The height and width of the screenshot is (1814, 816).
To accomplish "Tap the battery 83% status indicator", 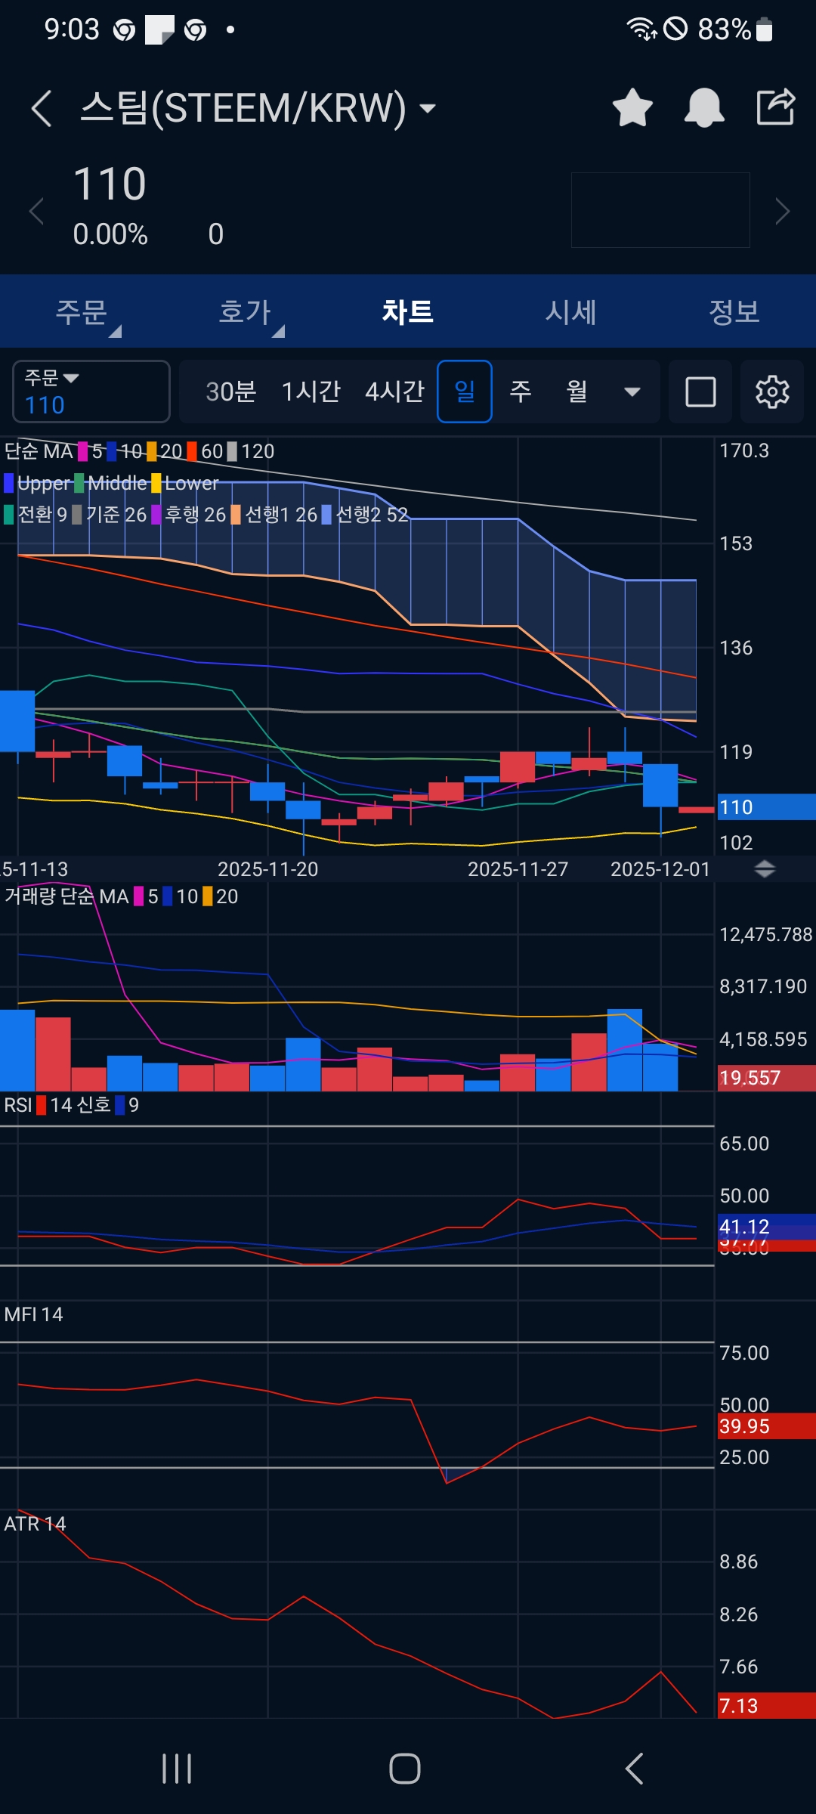I will point(735,29).
